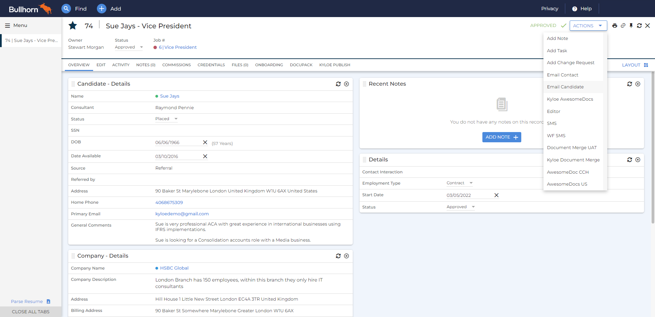Viewport: 655px width, 317px height.
Task: Open the candidate Status Placed dropdown
Action: click(166, 119)
